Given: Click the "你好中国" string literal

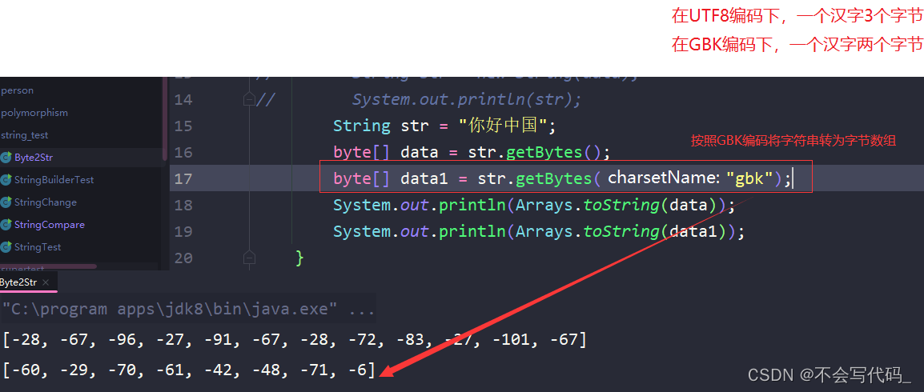Looking at the screenshot, I should pyautogui.click(x=503, y=126).
